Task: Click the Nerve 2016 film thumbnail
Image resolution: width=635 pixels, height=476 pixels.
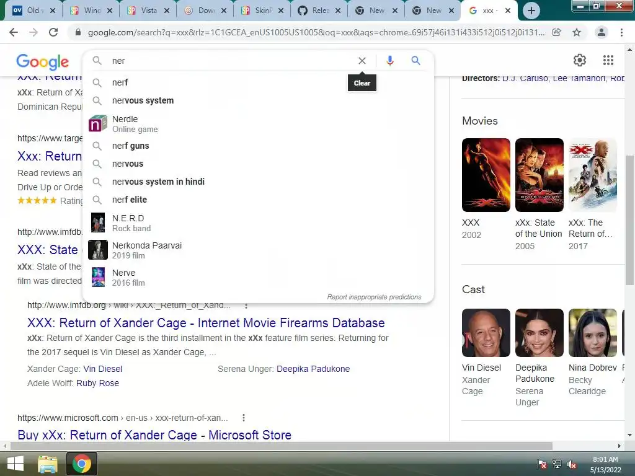Action: click(97, 277)
